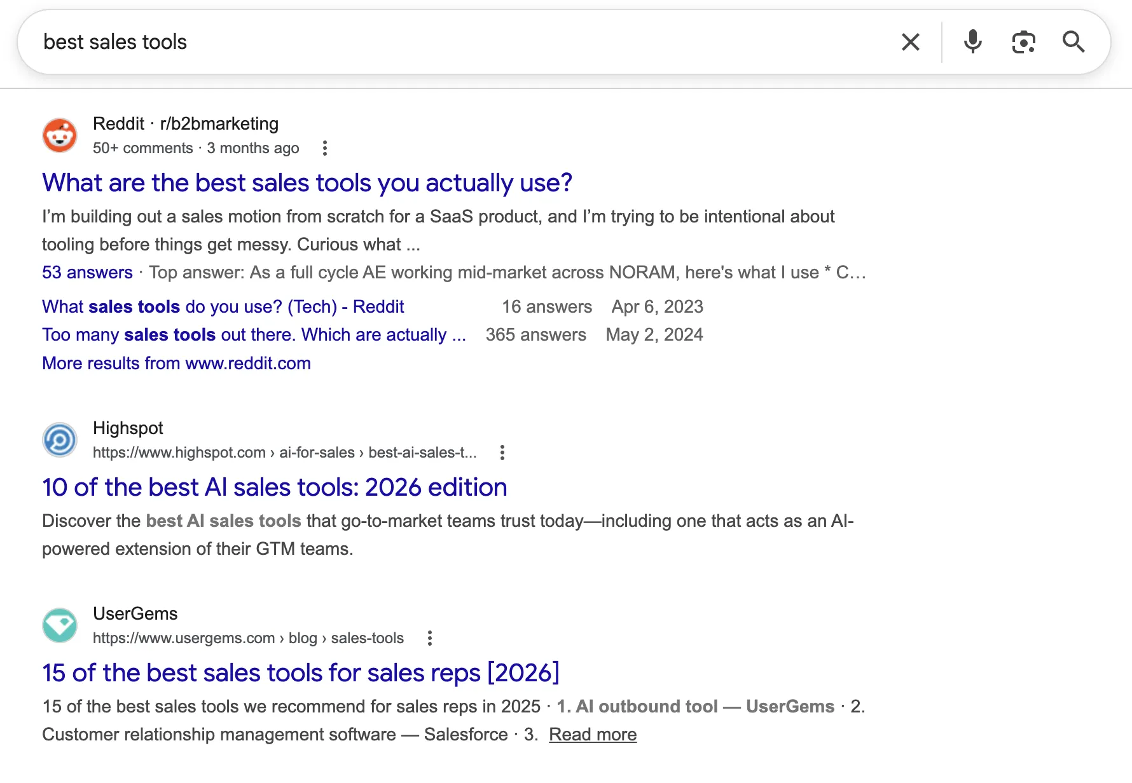This screenshot has width=1132, height=783.
Task: Open 'Too many sales tools out there' link
Action: [254, 335]
